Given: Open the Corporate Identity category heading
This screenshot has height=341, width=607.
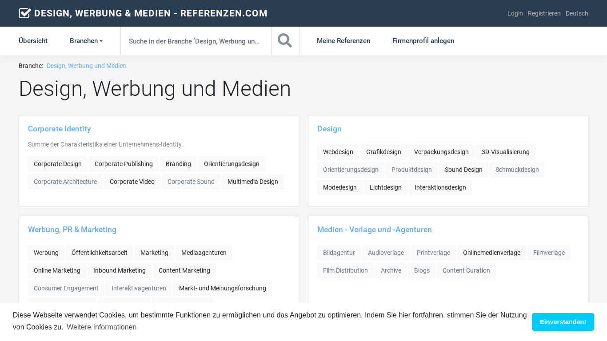Looking at the screenshot, I should coord(60,129).
